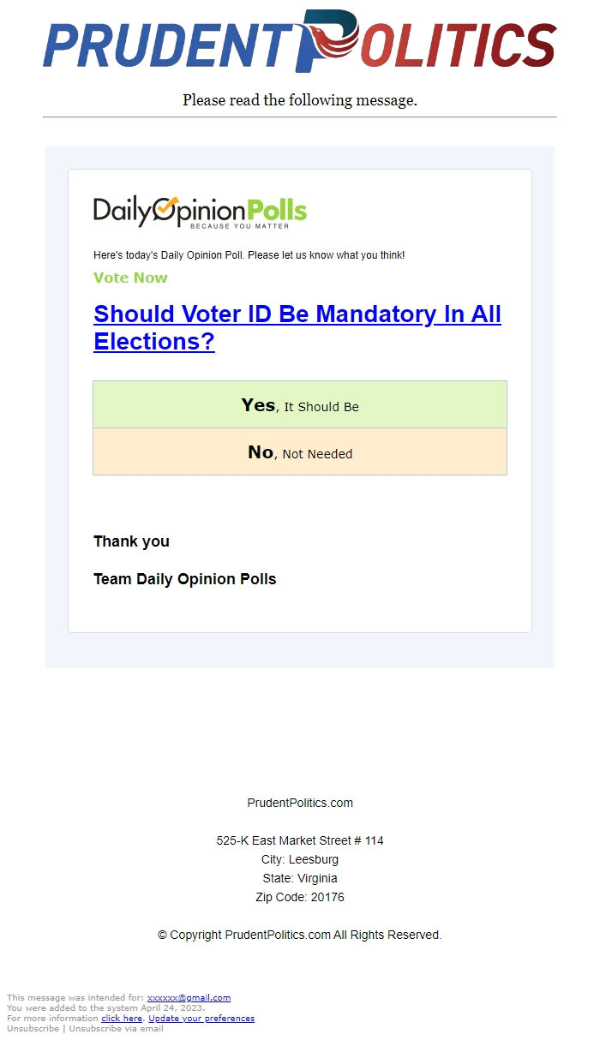Viewport: 600px width, 1064px height.
Task: Open the 'Vote Now' link
Action: coord(130,278)
